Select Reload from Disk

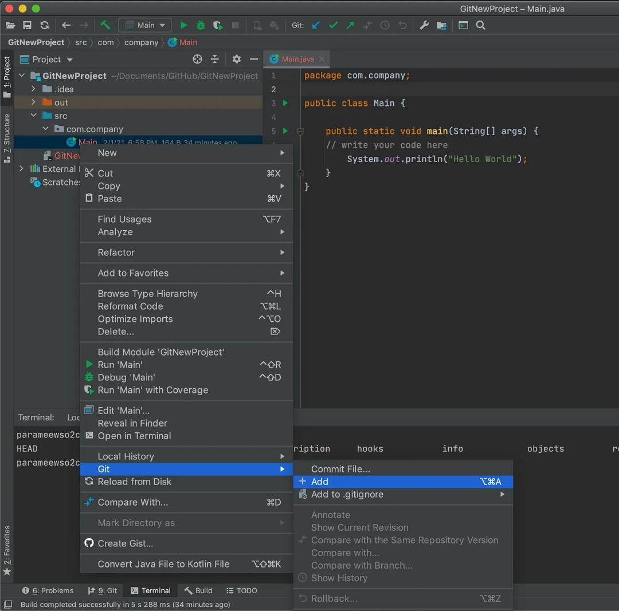(x=186, y=482)
